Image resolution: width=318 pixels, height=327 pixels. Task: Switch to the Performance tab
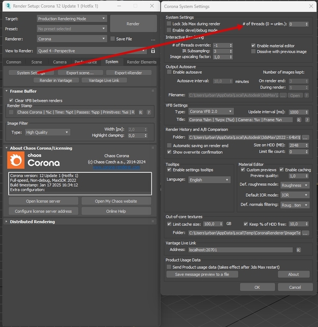click(86, 62)
